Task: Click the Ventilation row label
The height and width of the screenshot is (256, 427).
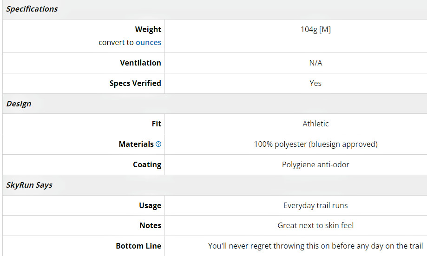Action: tap(140, 63)
